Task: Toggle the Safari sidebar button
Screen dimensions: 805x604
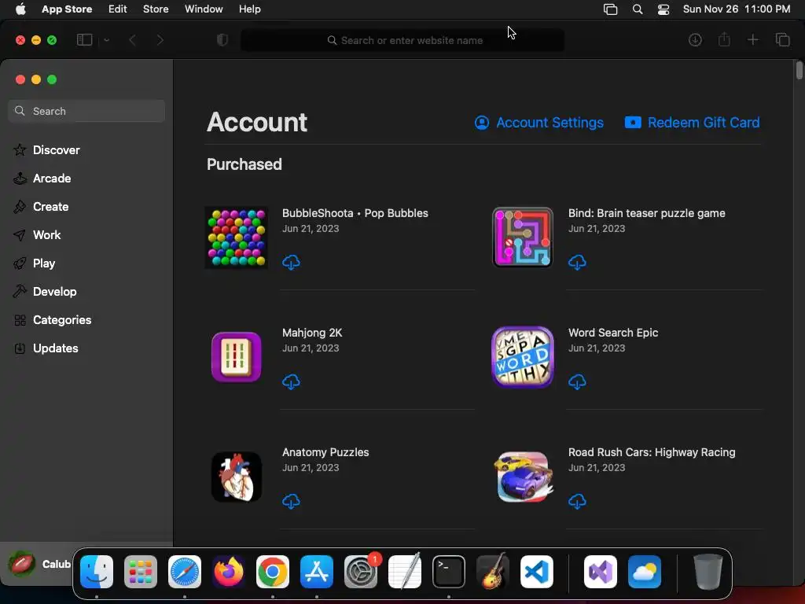Action: click(x=84, y=39)
